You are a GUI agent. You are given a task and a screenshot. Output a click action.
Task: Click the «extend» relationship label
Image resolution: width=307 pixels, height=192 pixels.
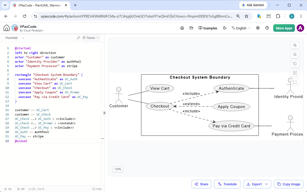(x=191, y=104)
